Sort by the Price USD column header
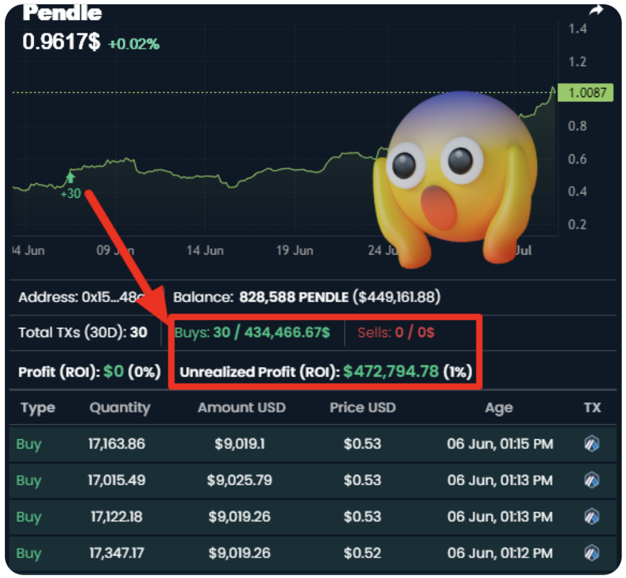The image size is (626, 578). (x=363, y=408)
